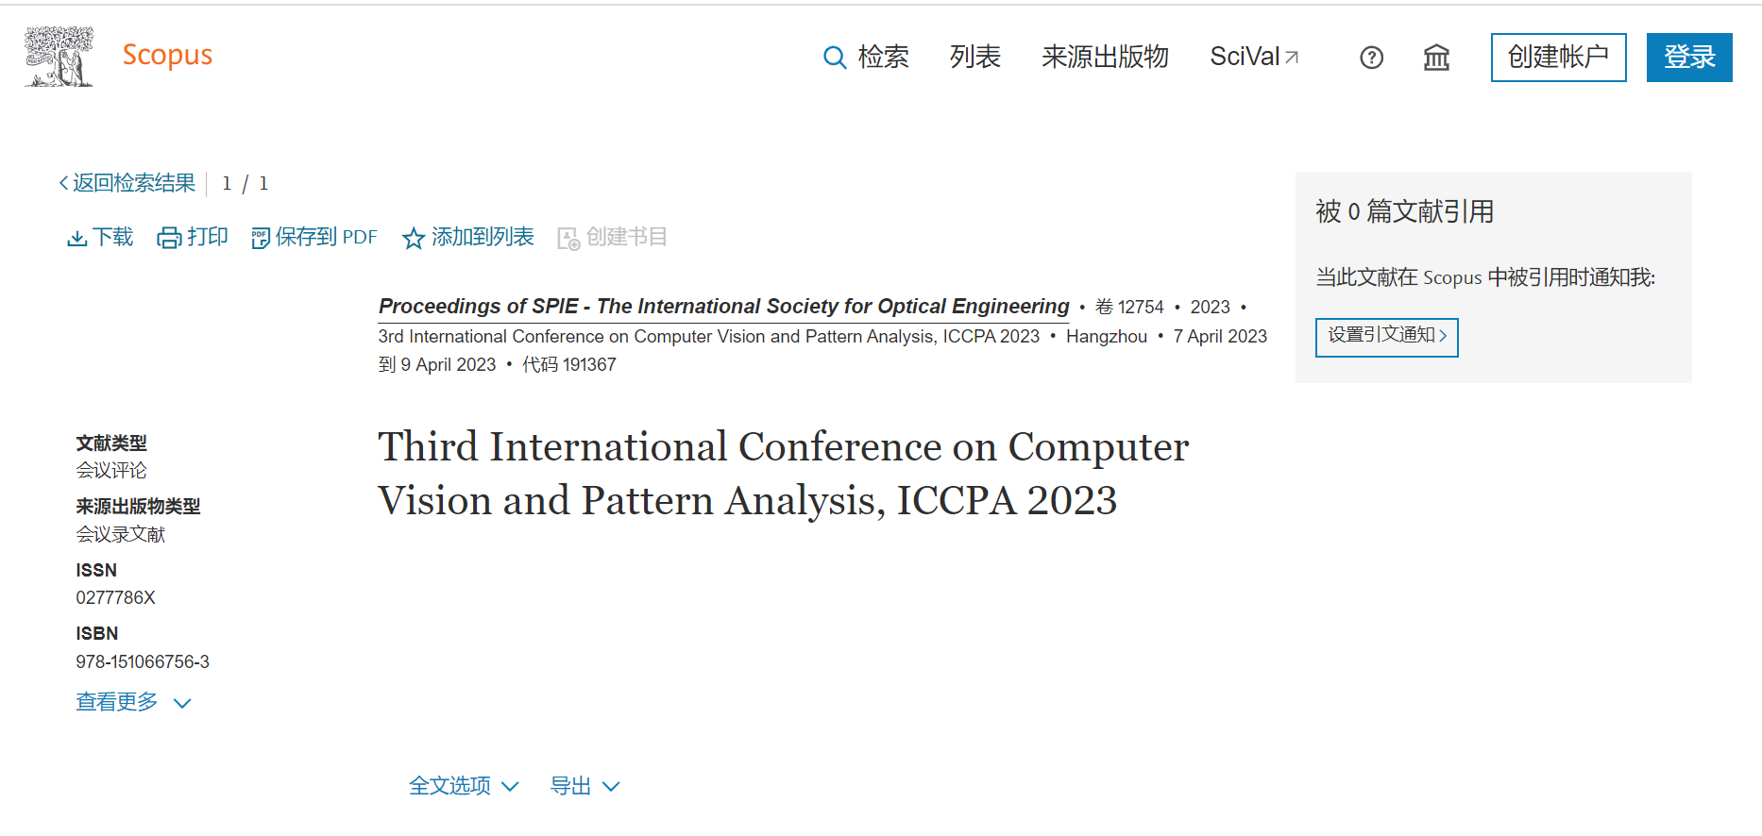
Task: Click the ISBN value 978-151066756-3
Action: click(143, 662)
